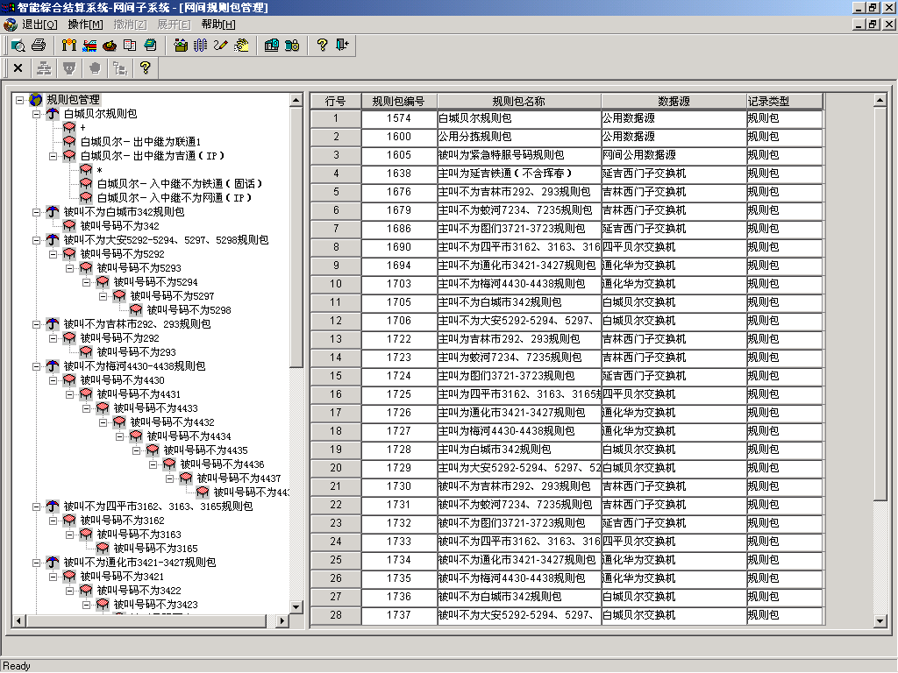
Task: Click the 规则包名称 column header
Action: tap(518, 101)
